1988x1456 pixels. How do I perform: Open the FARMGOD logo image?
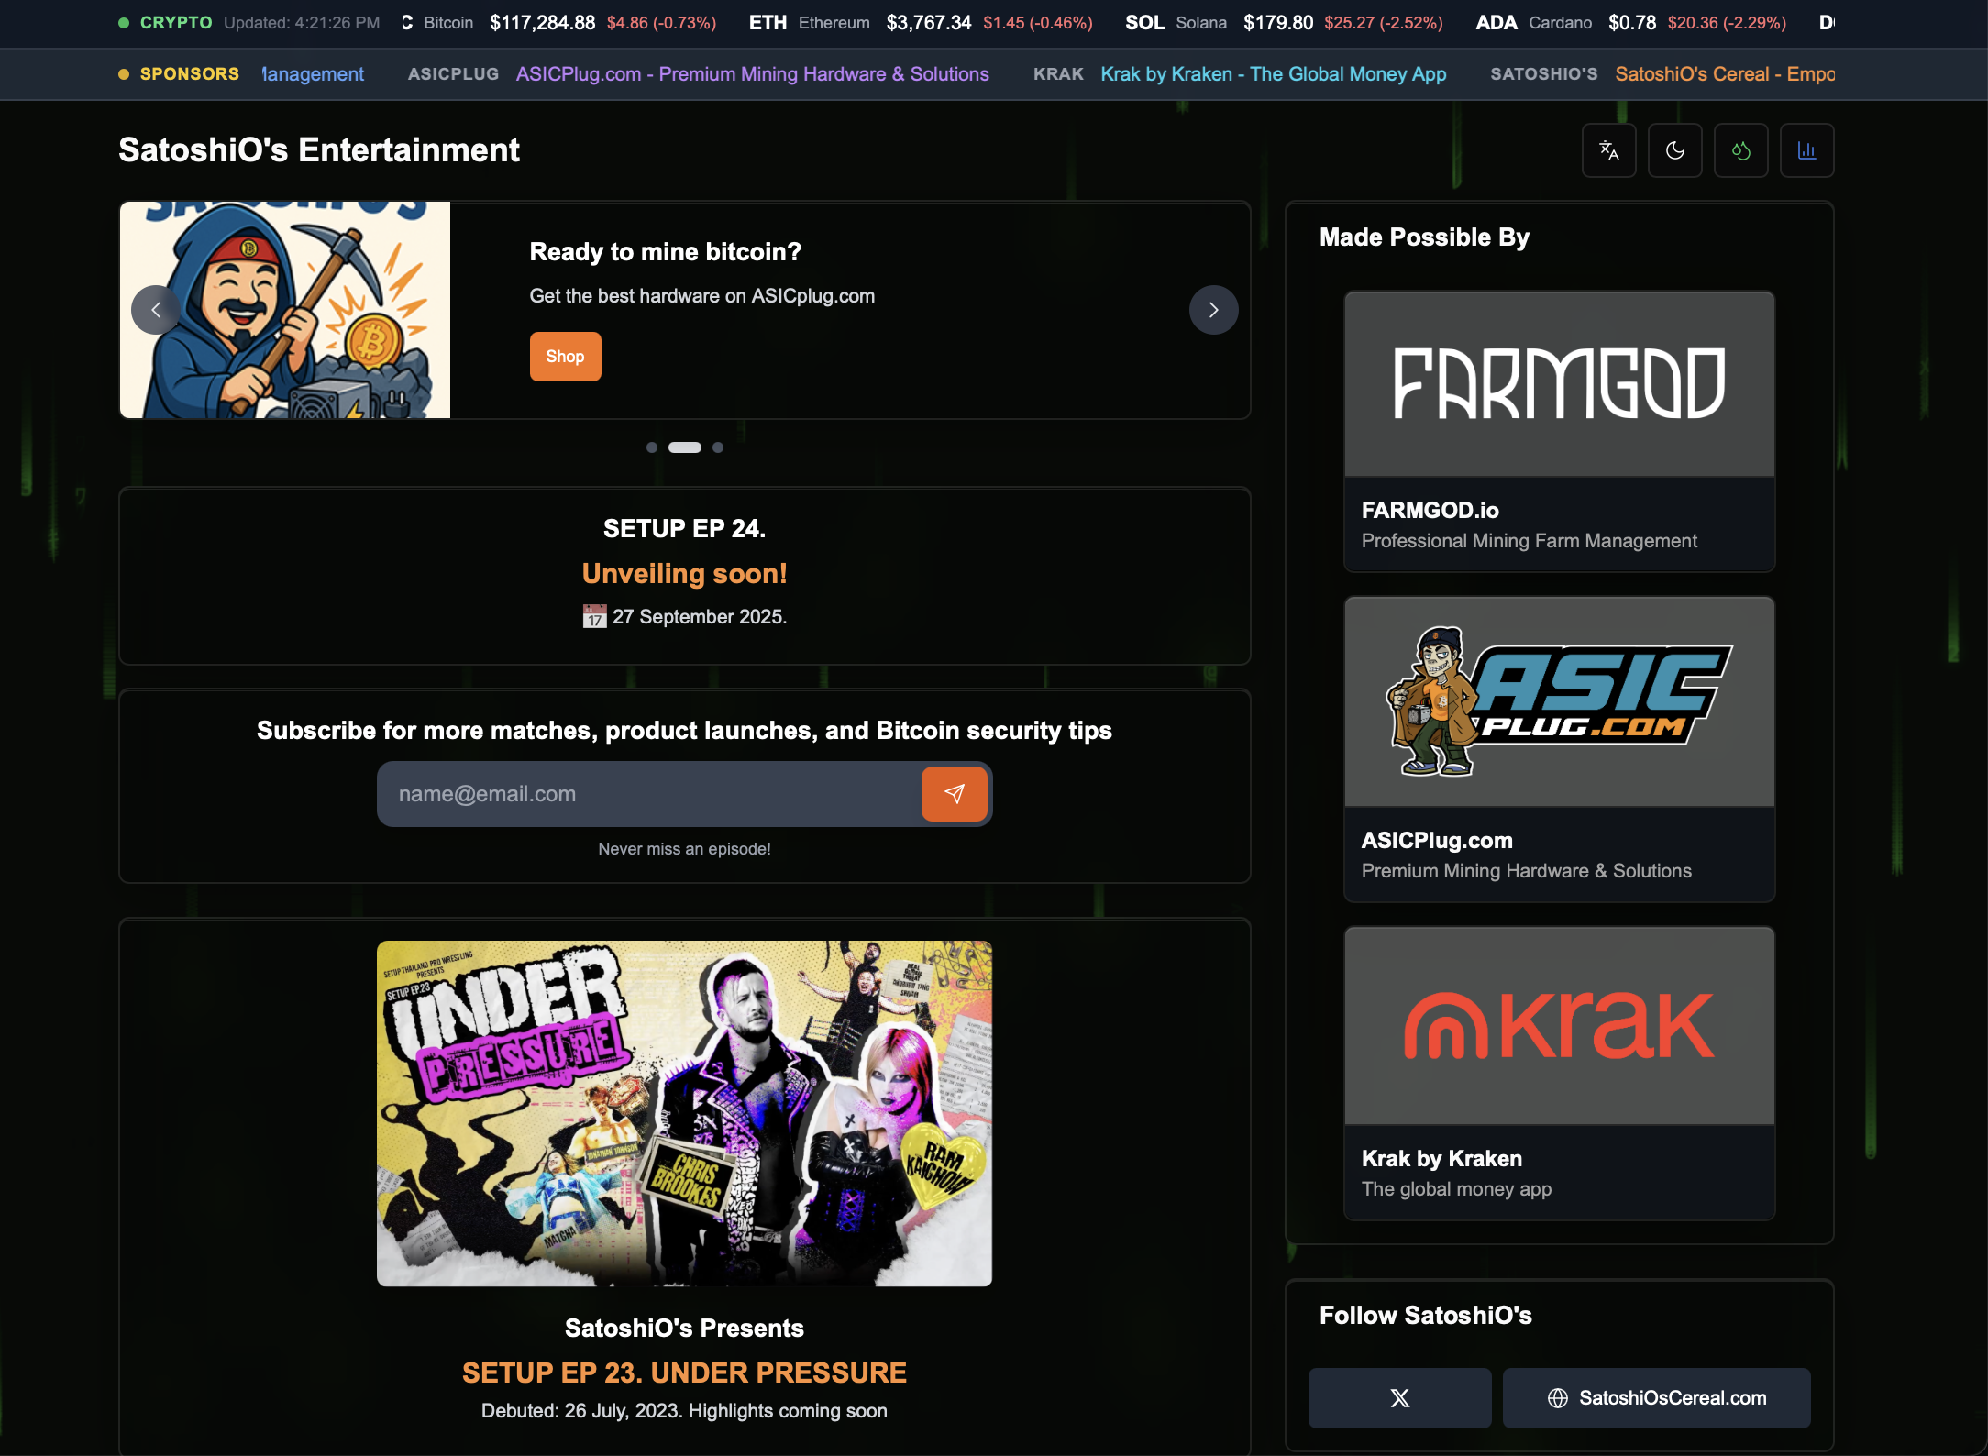1559,384
